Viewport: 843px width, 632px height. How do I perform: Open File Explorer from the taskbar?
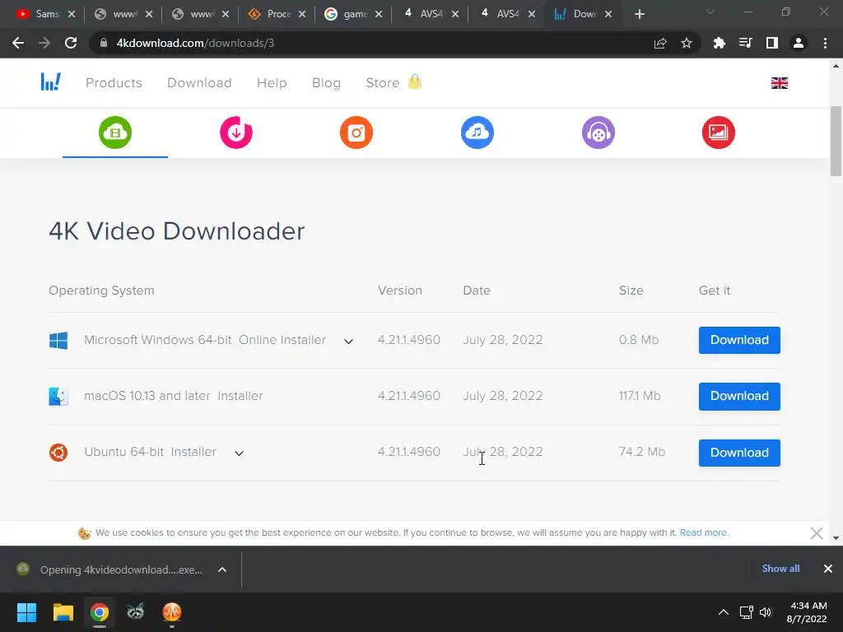pos(63,612)
